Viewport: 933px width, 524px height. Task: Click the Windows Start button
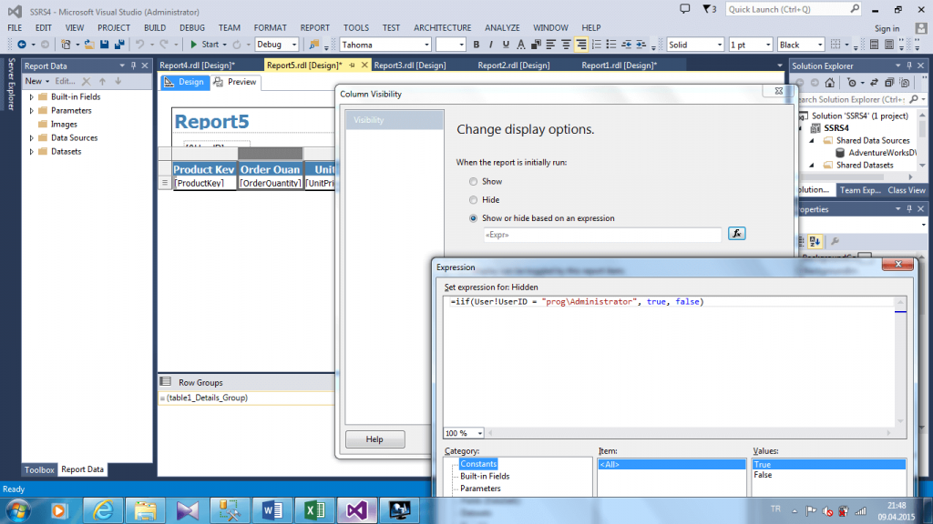point(18,510)
